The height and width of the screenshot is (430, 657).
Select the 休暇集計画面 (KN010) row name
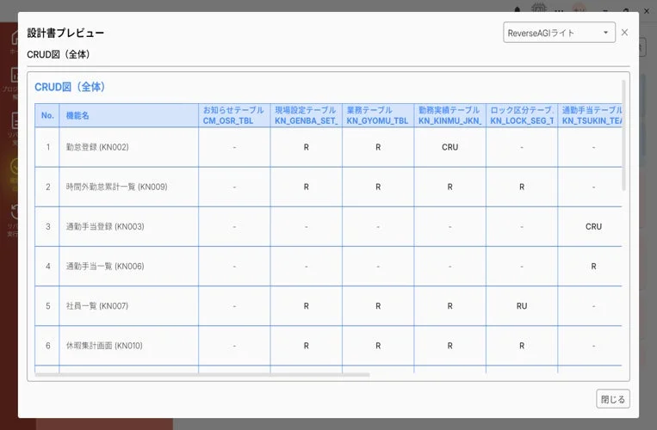pos(104,346)
